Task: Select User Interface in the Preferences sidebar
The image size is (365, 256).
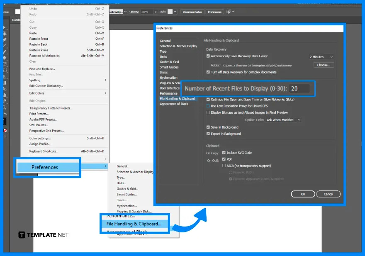Action: (170, 88)
